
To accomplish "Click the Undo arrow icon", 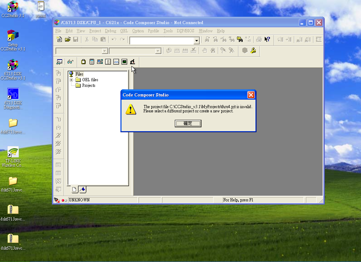I will 114,39.
